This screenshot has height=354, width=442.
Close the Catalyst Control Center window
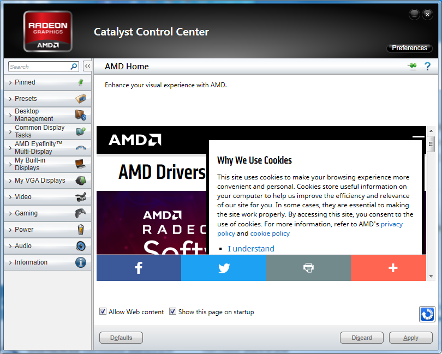click(x=427, y=14)
